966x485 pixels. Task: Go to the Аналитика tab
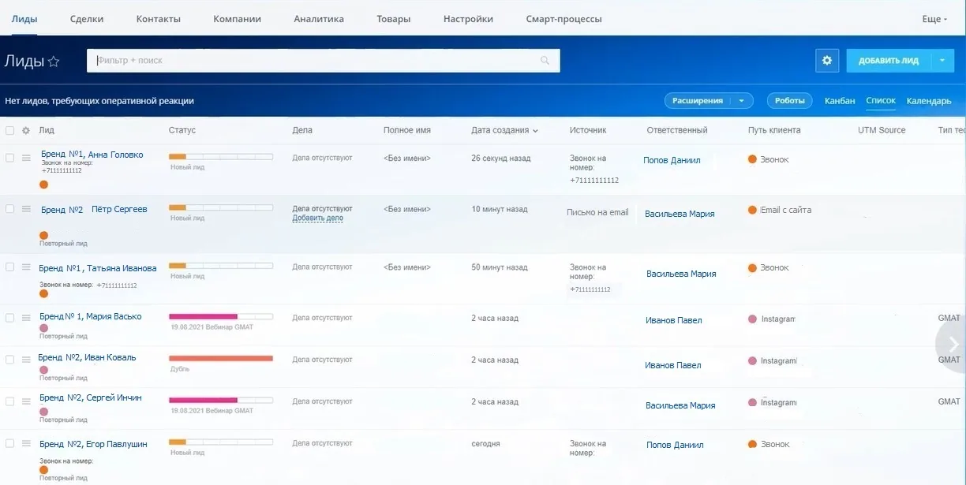tap(319, 19)
